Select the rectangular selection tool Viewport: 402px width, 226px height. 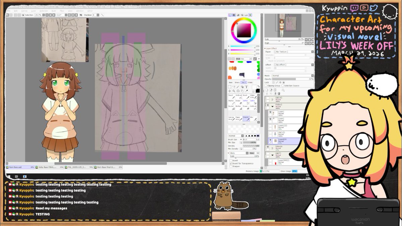click(230, 87)
